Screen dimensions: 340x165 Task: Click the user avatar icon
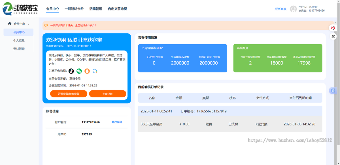tap(294, 9)
